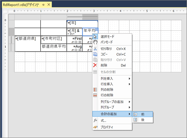Click the scissors cut icon
The image size is (187, 138).
click(x=95, y=49)
